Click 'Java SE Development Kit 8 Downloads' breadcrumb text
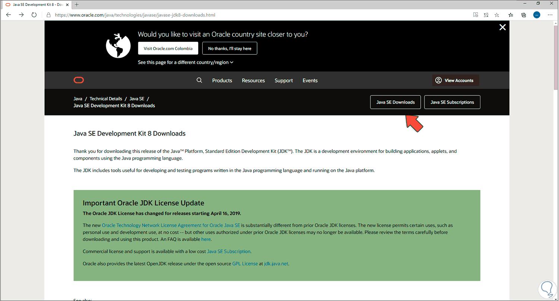The image size is (559, 301). [x=114, y=105]
